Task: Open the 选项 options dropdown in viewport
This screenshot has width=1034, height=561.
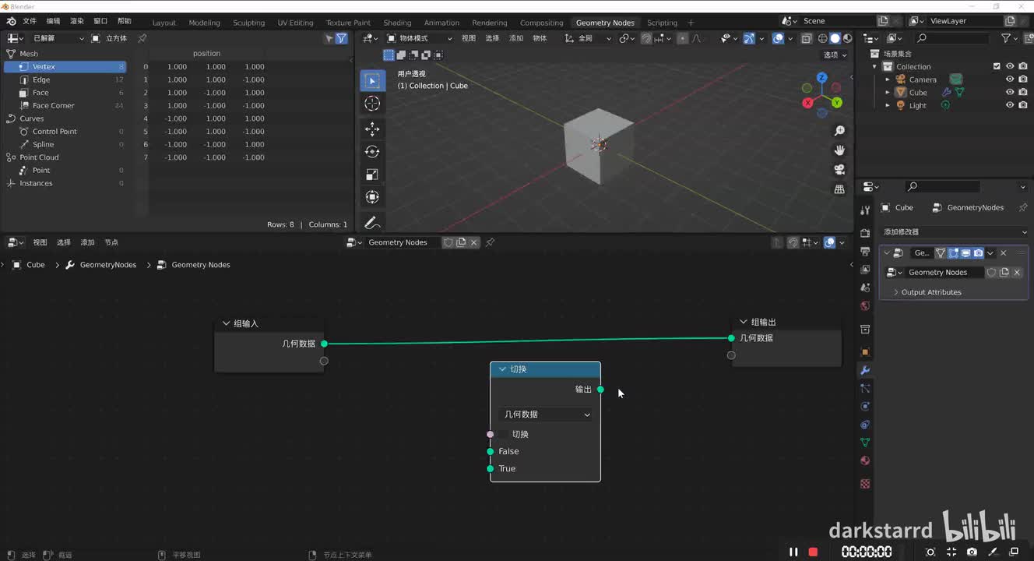Action: (x=835, y=55)
